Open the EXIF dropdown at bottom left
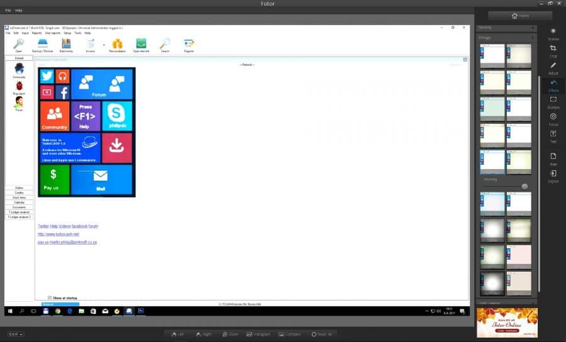Image resolution: width=566 pixels, height=342 pixels. [16, 334]
